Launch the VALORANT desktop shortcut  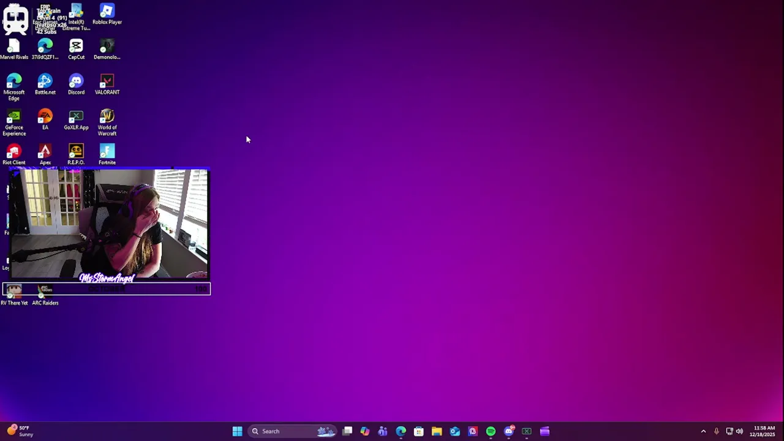coord(107,85)
